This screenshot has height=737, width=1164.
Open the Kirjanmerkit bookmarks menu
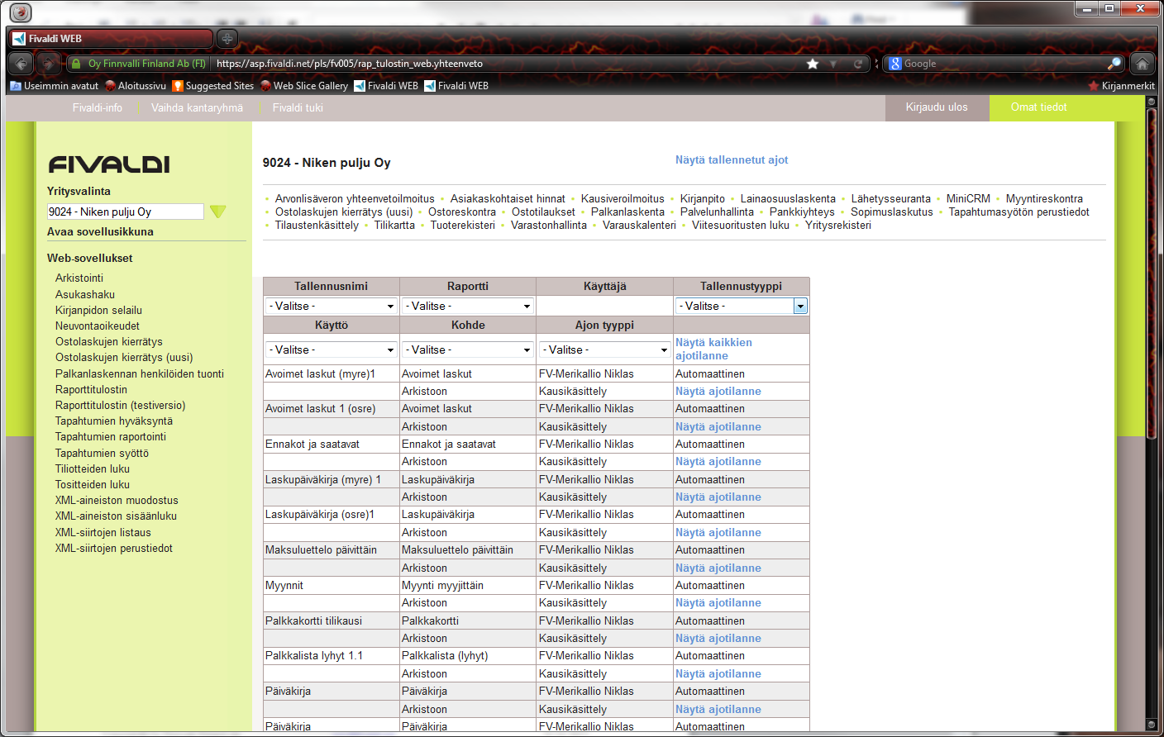tap(1121, 86)
